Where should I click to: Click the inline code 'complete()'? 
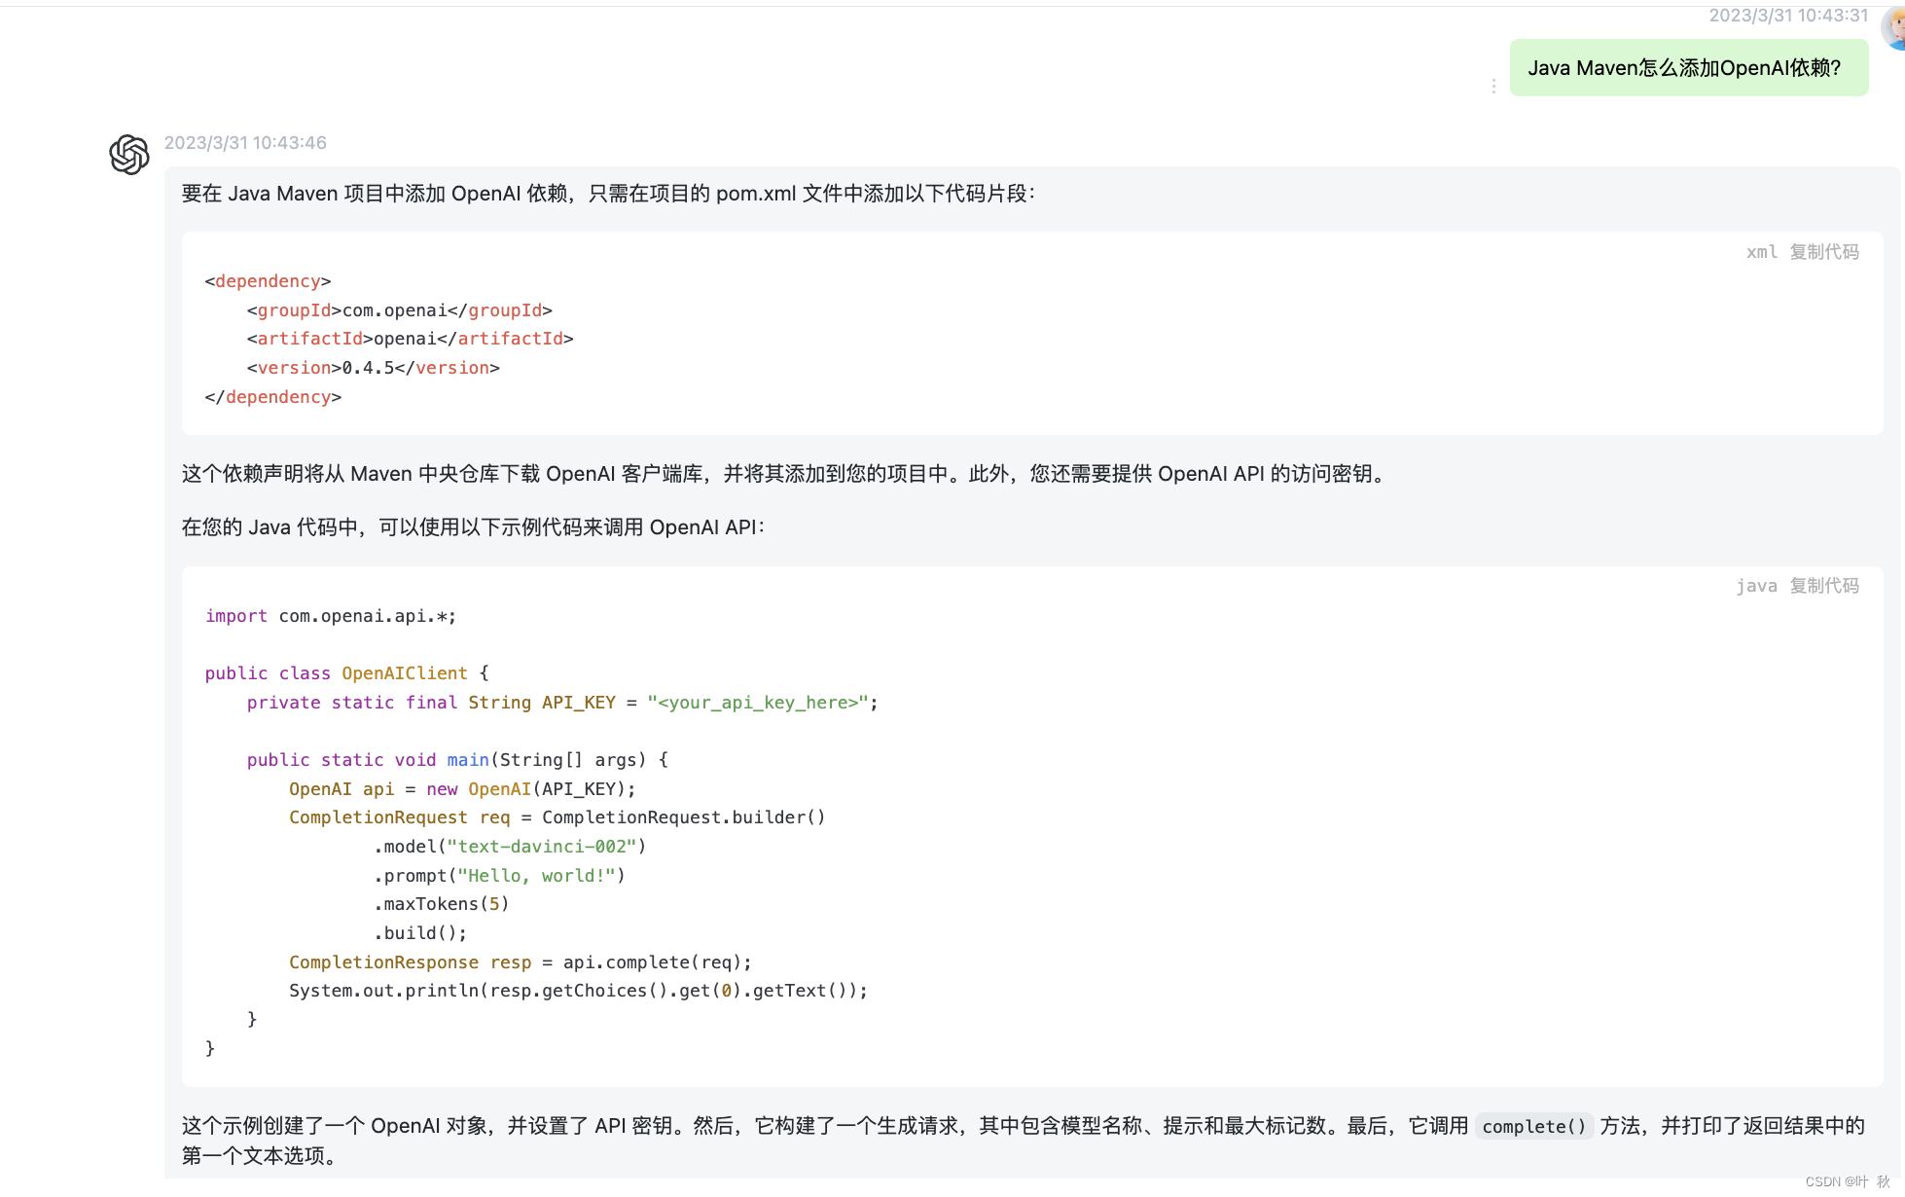click(x=1533, y=1127)
